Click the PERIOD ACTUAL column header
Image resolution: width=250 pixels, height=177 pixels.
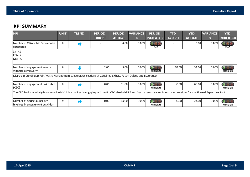tap(119, 36)
